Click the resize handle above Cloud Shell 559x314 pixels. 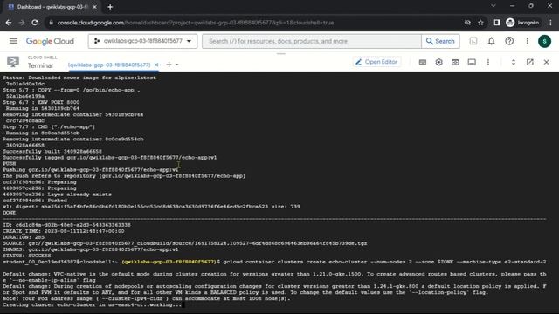click(281, 54)
